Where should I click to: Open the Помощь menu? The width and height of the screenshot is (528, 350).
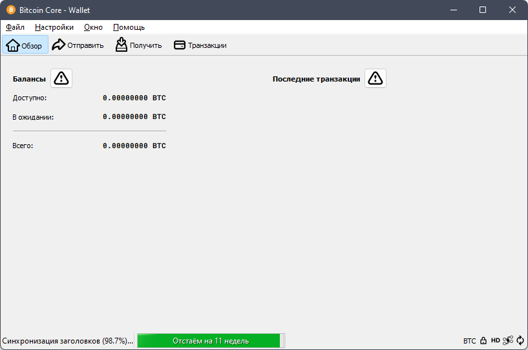(129, 27)
